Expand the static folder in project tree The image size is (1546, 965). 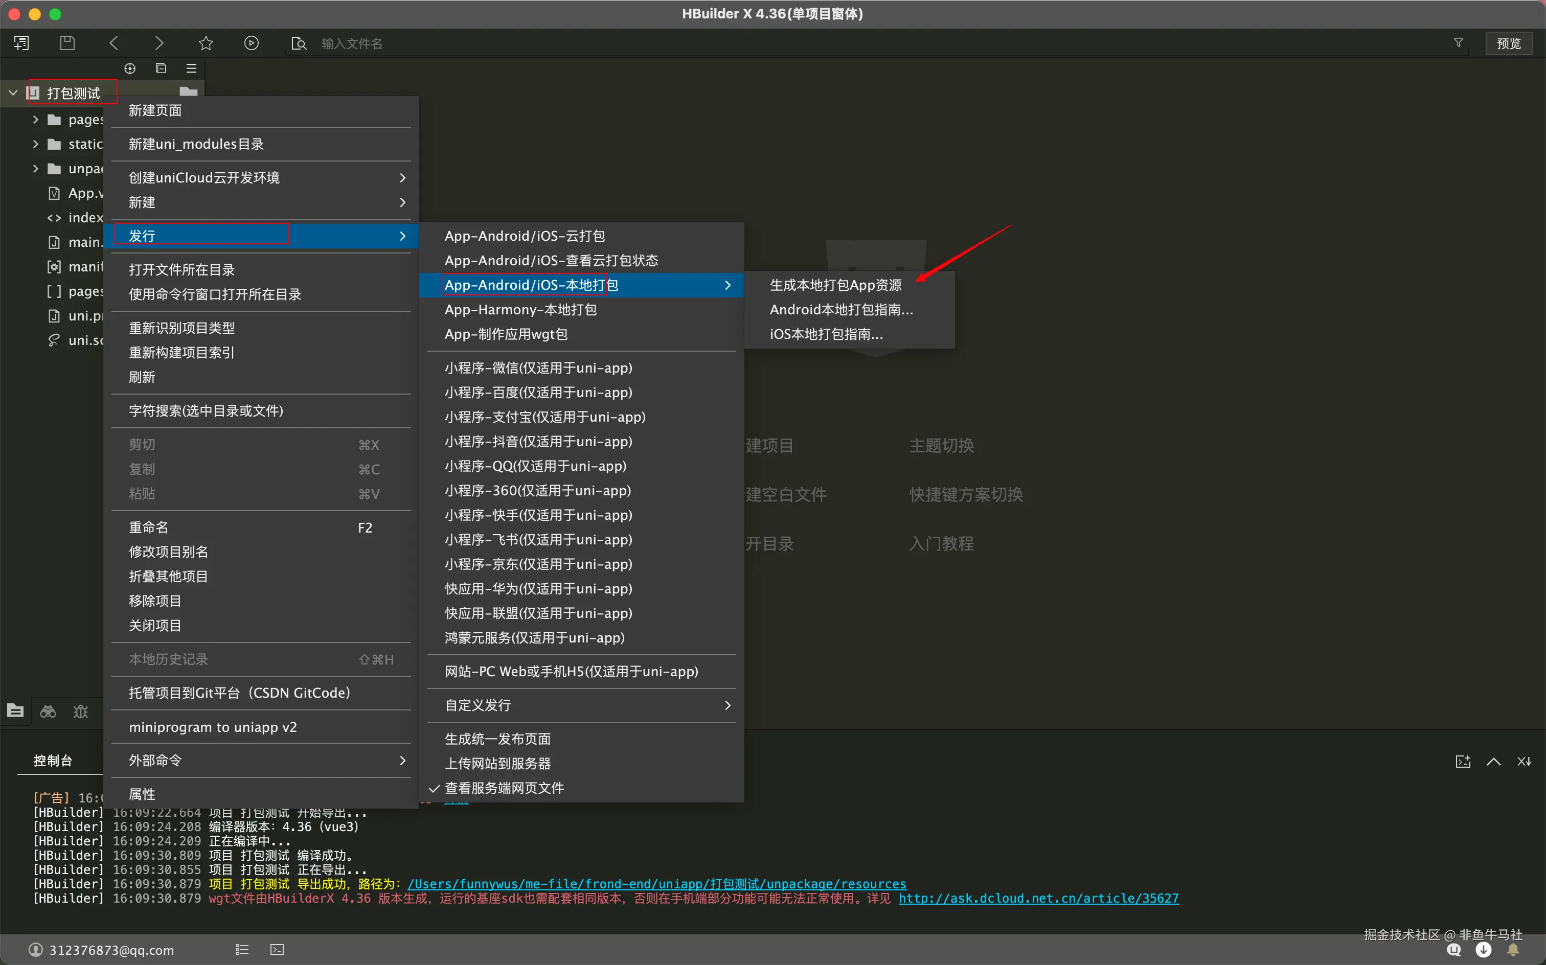click(x=36, y=144)
